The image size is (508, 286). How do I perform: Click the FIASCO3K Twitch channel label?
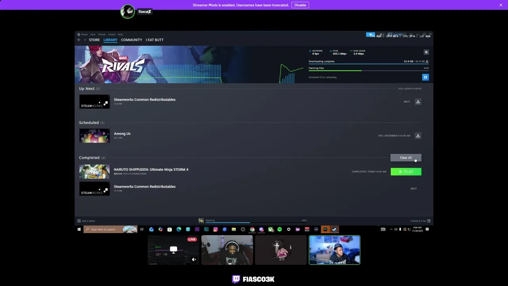point(253,279)
